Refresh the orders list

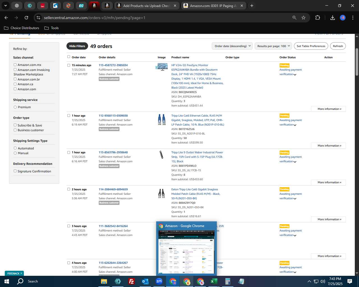[x=338, y=46]
